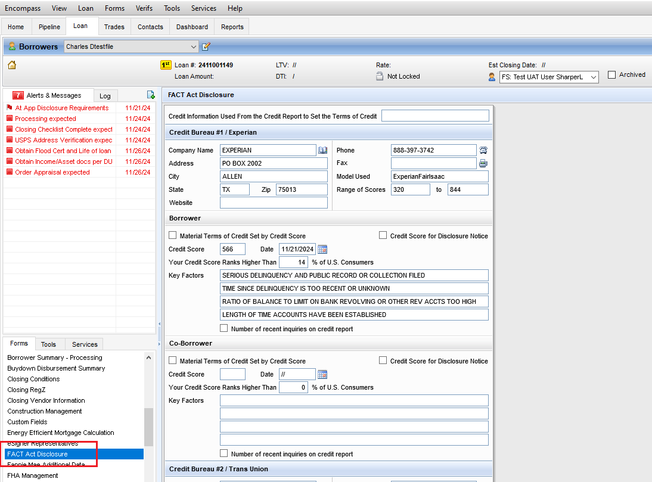This screenshot has width=652, height=482.
Task: Open Closing Conditions form
Action: (33, 379)
